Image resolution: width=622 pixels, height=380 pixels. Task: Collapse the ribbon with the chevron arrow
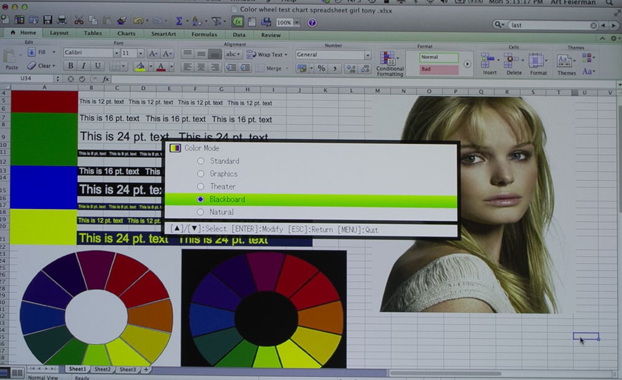(x=602, y=39)
